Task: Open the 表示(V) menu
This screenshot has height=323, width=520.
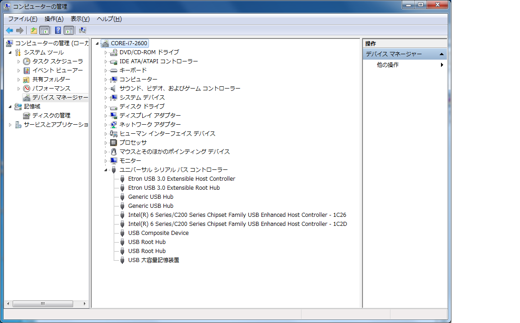Action: (80, 19)
